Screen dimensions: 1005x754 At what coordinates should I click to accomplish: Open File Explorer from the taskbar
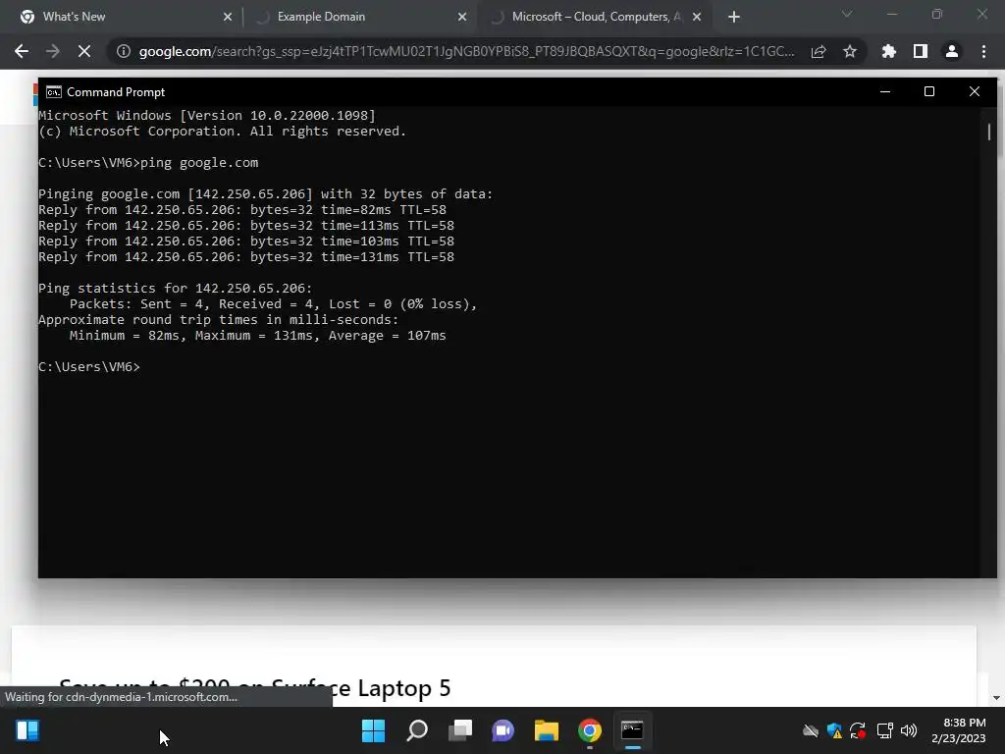[x=546, y=730]
